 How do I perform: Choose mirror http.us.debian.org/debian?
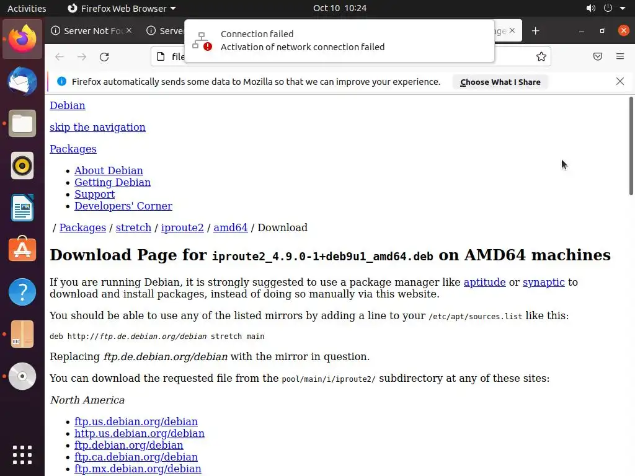pyautogui.click(x=140, y=433)
